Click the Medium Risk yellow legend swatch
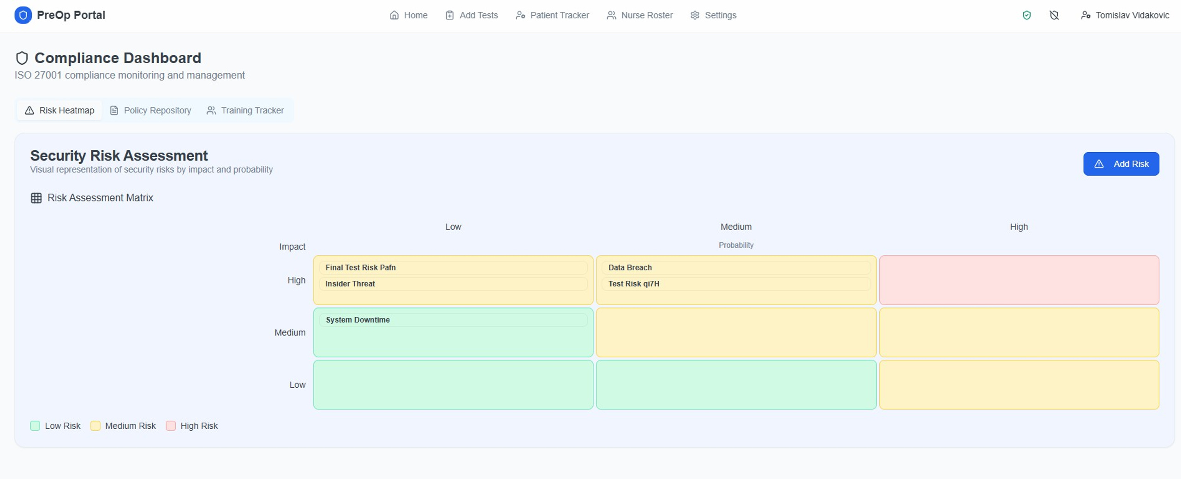 tap(95, 426)
